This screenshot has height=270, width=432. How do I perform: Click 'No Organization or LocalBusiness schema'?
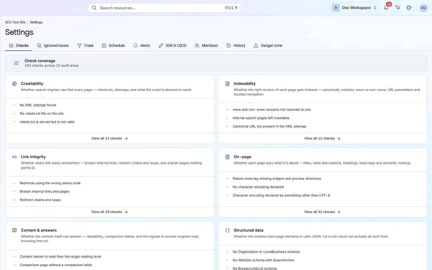(266, 252)
